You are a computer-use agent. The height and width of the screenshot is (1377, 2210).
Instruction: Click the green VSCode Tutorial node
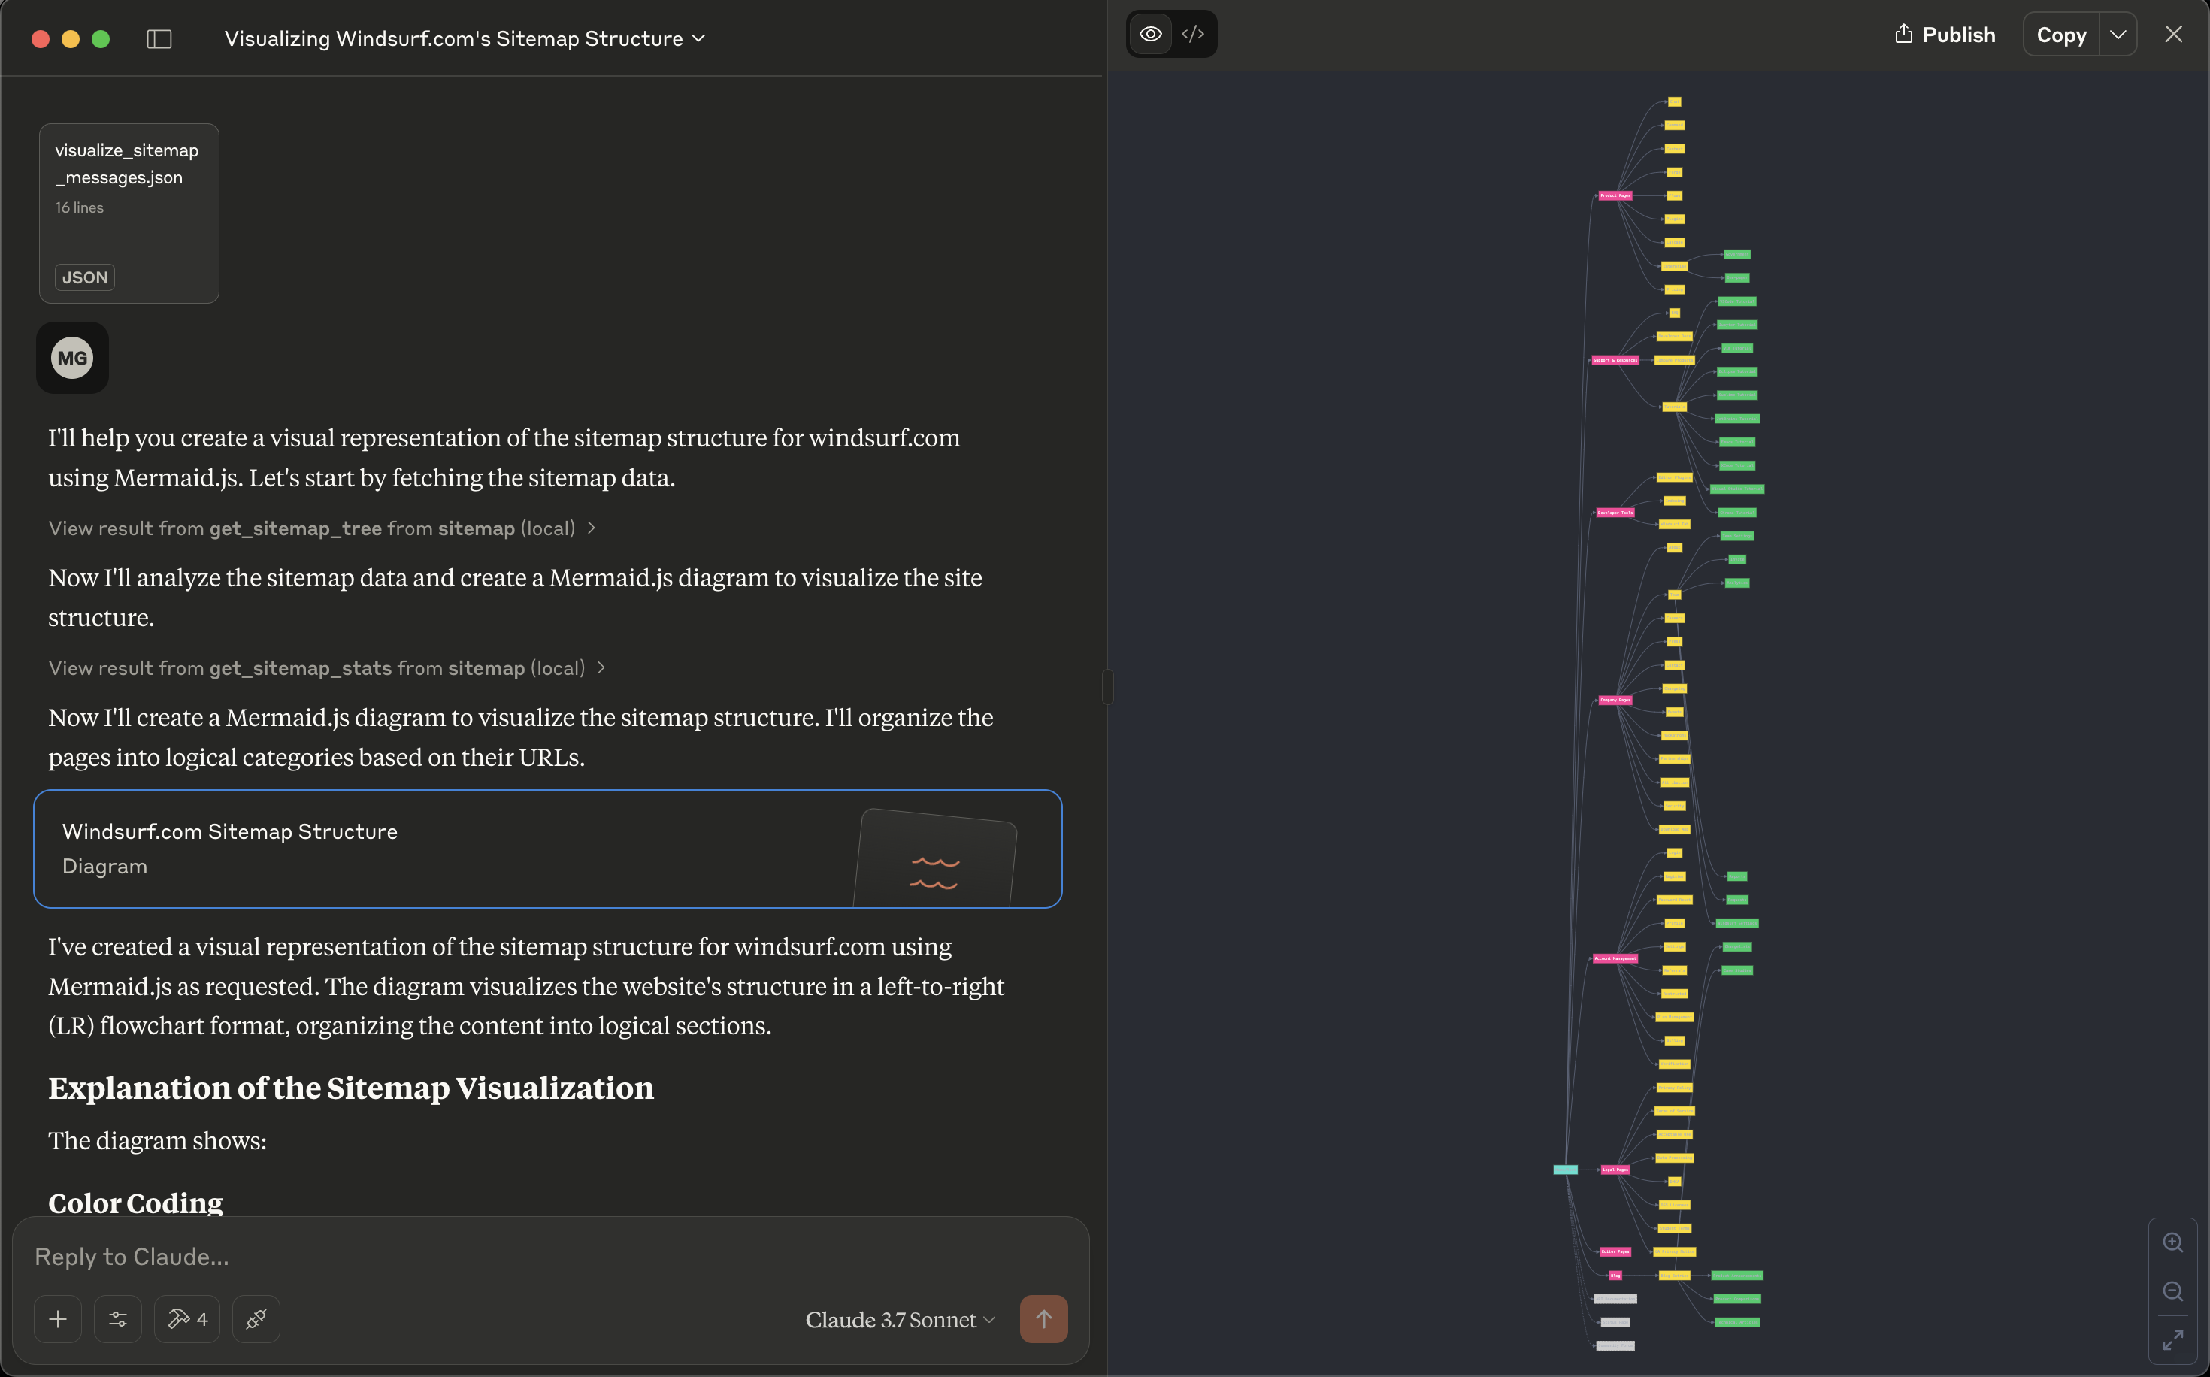[1737, 301]
